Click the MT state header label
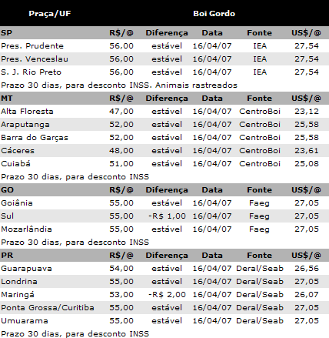Image resolution: width=329 pixels, height=338 pixels. pos(8,99)
